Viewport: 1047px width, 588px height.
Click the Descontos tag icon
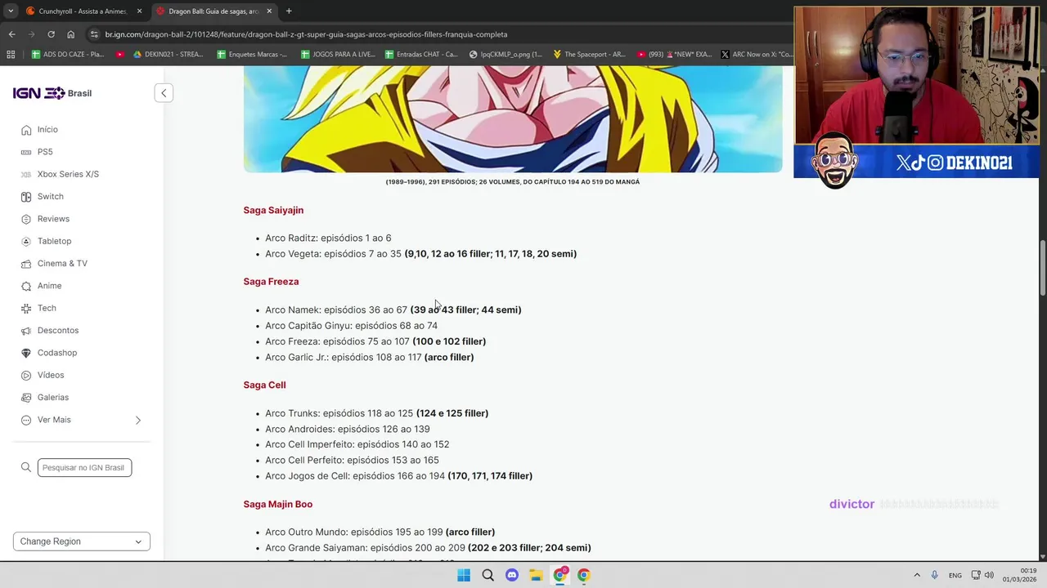tap(26, 331)
